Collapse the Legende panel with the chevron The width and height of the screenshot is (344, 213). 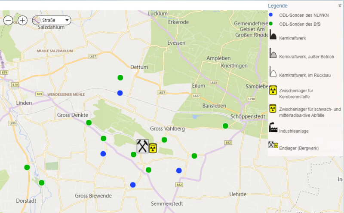point(340,6)
